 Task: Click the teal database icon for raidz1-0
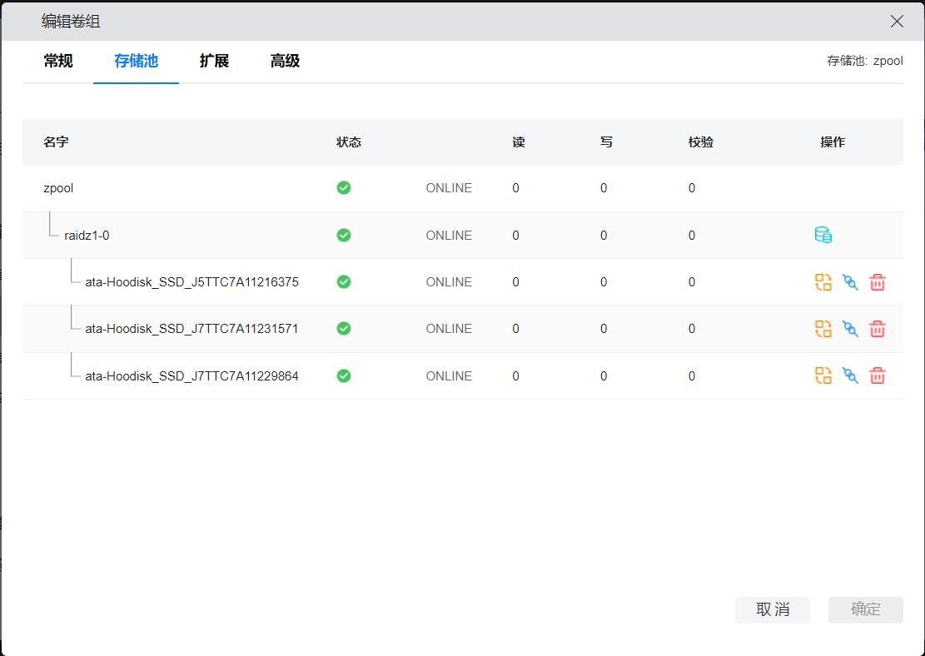point(823,236)
